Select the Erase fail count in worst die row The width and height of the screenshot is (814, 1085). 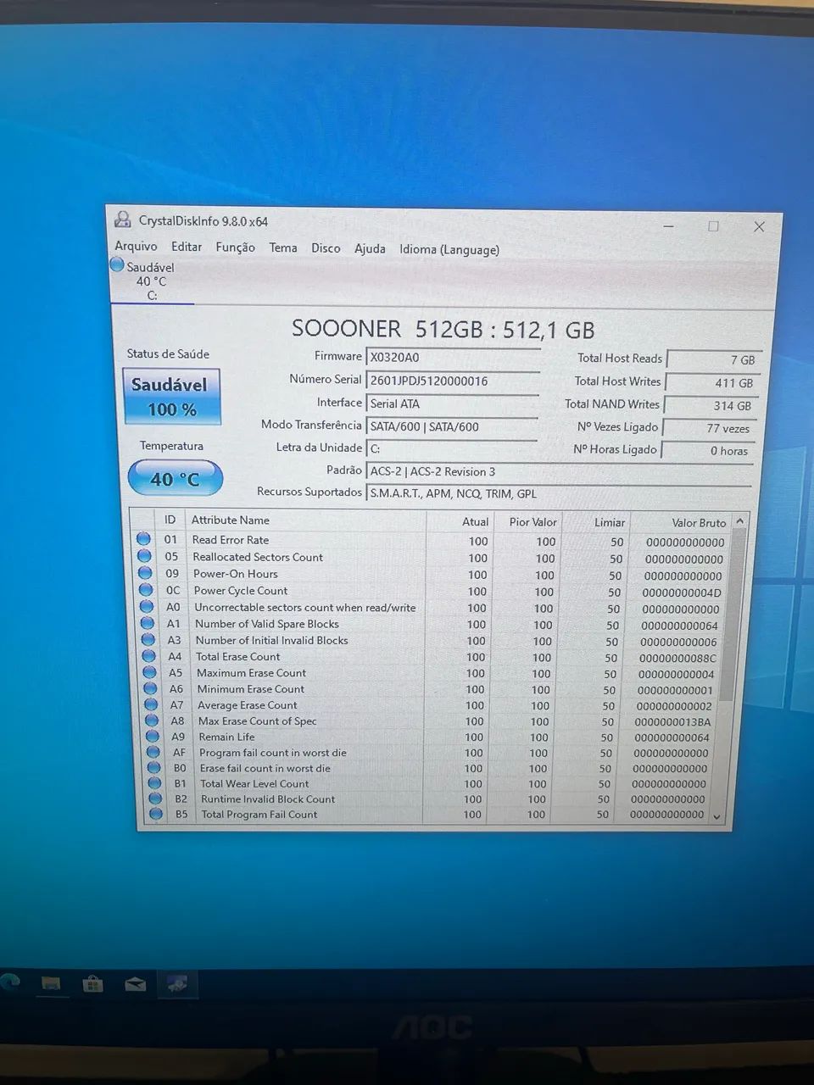click(x=427, y=768)
